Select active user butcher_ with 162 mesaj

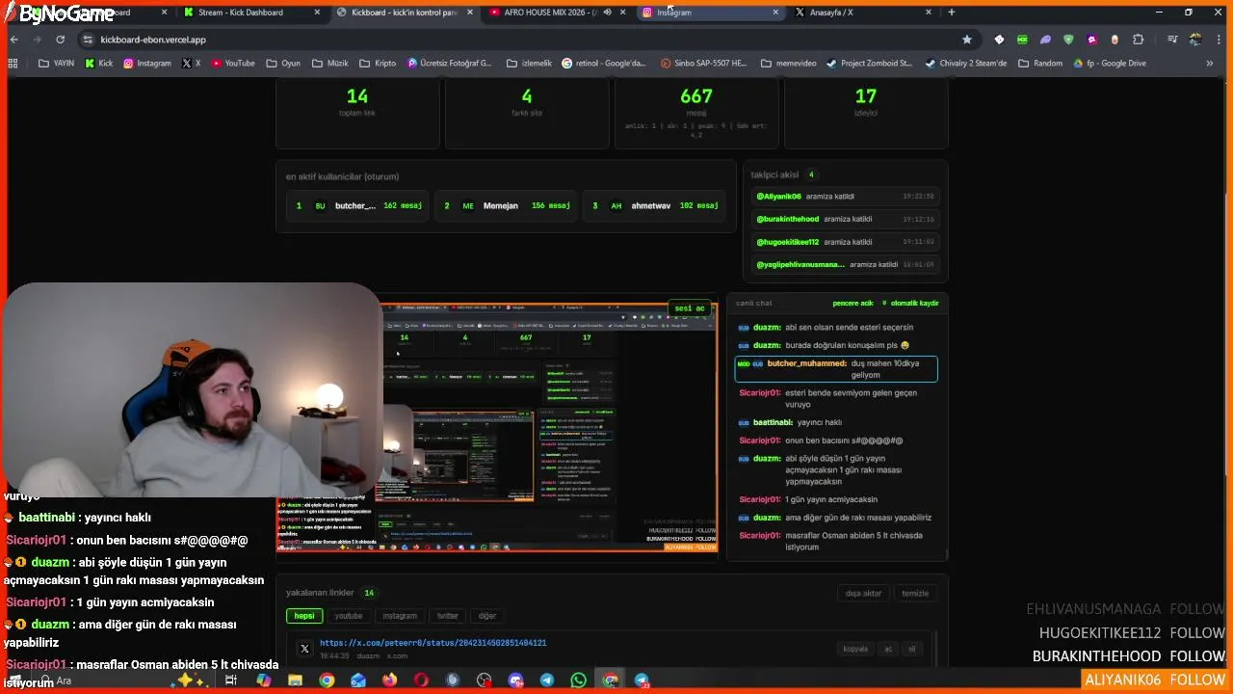(x=358, y=206)
